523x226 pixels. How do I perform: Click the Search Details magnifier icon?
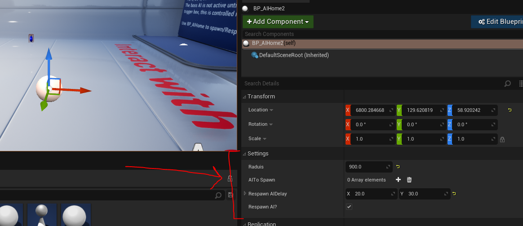[507, 83]
